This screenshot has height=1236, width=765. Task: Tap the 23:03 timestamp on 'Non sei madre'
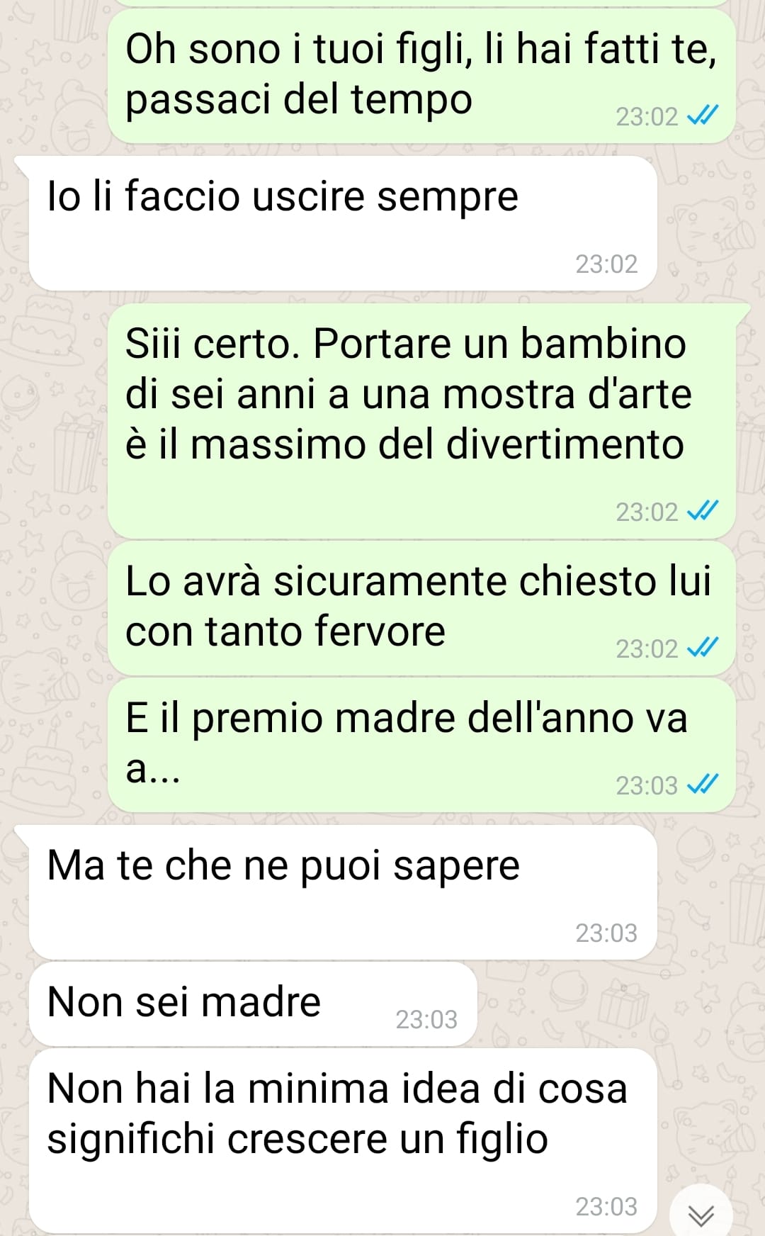coord(426,1019)
